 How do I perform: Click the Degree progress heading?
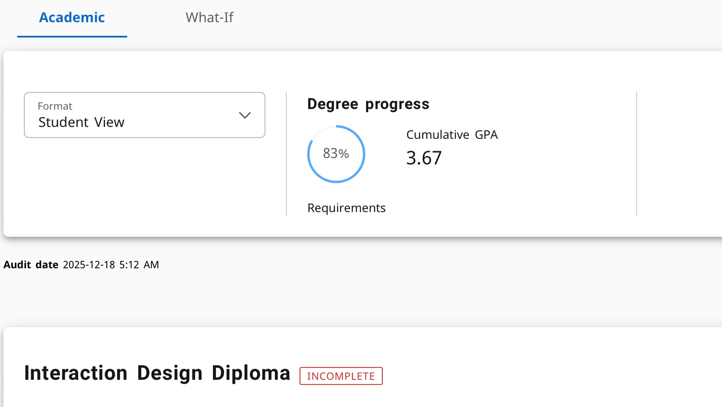pyautogui.click(x=368, y=104)
